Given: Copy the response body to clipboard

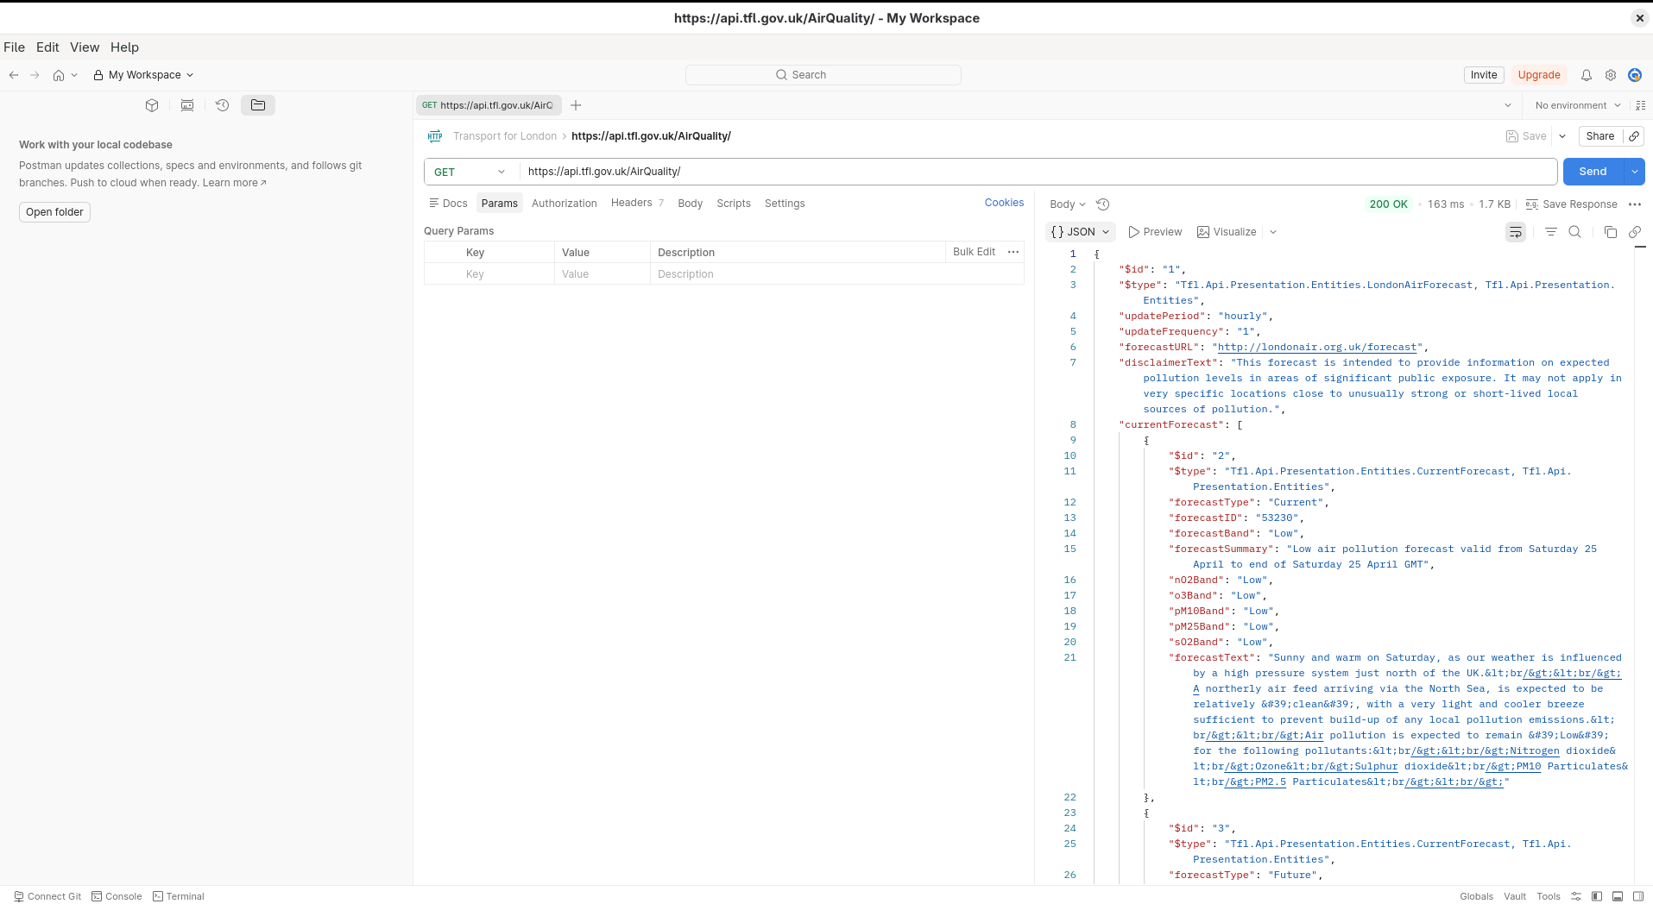Looking at the screenshot, I should tap(1610, 232).
